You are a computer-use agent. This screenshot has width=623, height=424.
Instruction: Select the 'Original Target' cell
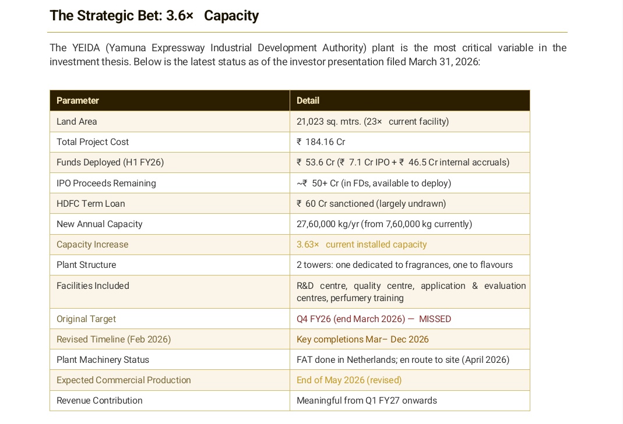(170, 319)
